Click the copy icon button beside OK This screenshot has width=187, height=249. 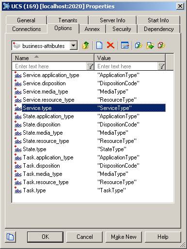pyautogui.click(x=10, y=237)
